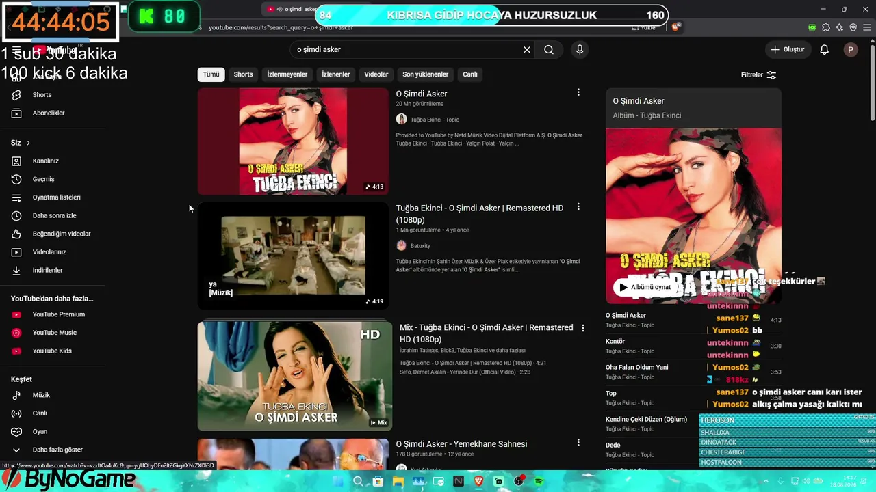This screenshot has width=876, height=492.
Task: Select the Canlı filter chip
Action: tap(470, 74)
